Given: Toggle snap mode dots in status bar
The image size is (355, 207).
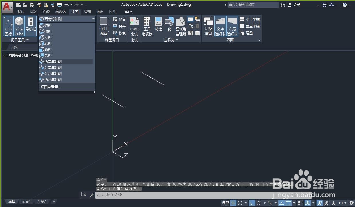Looking at the screenshot, I should pos(240,203).
